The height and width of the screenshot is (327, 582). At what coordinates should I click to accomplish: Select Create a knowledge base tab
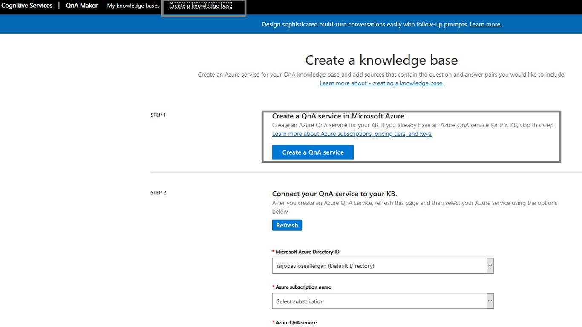201,6
